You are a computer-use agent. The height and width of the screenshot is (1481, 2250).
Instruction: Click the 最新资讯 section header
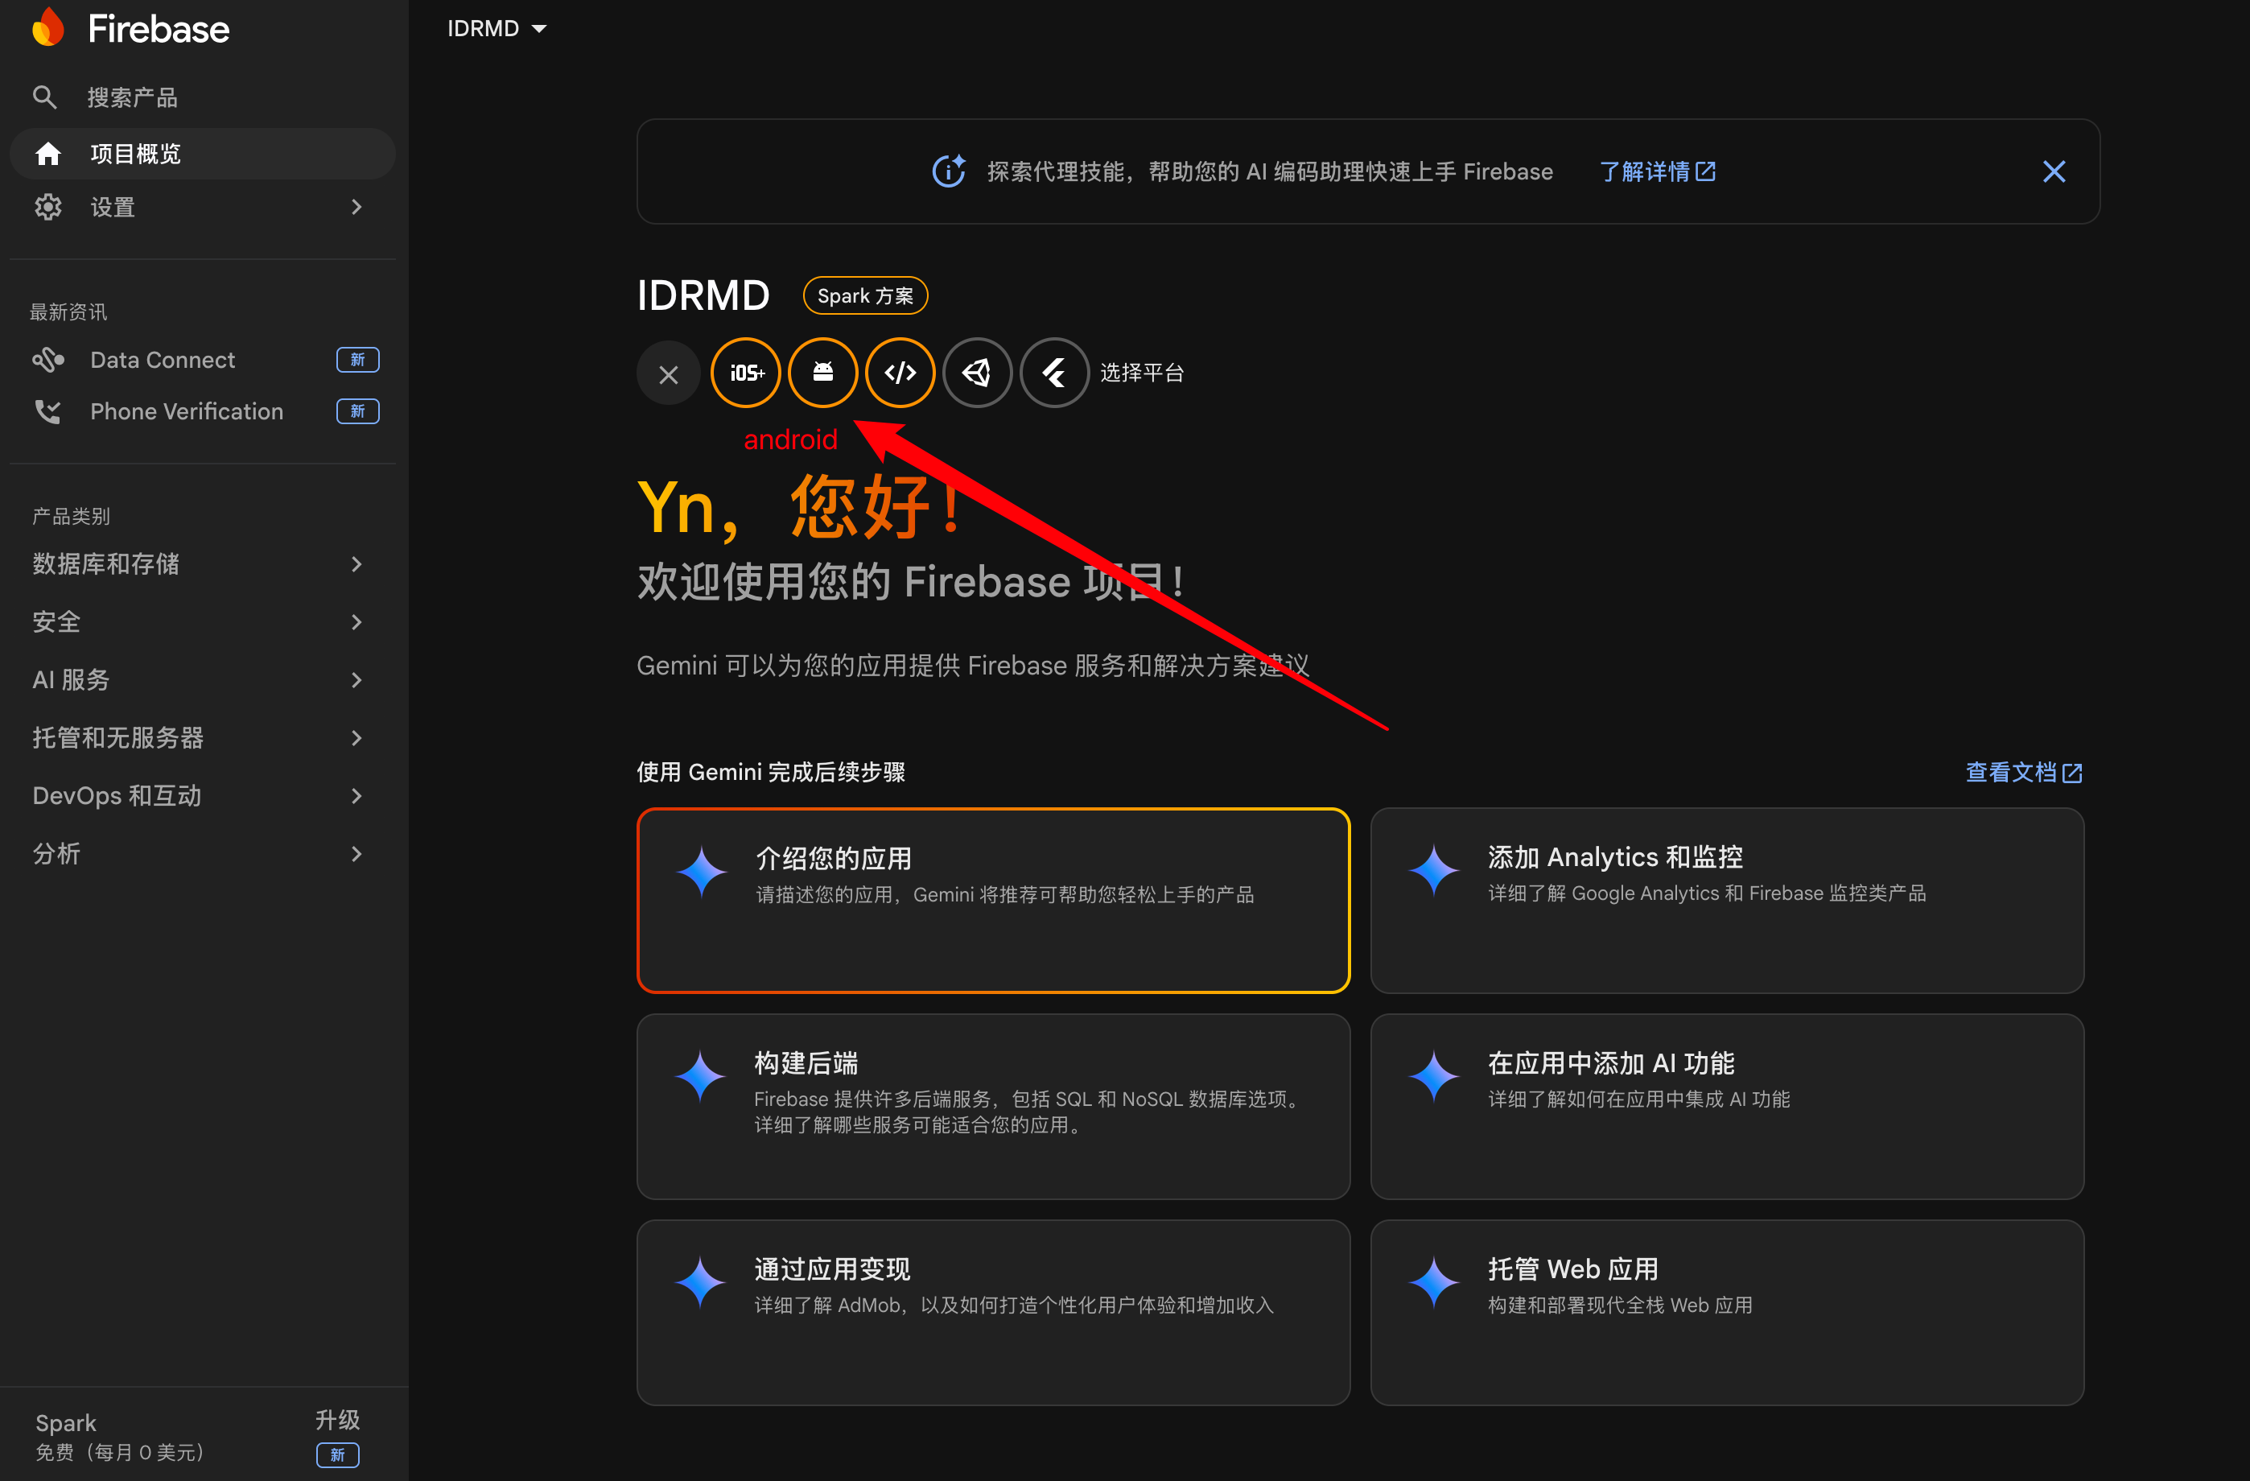pyautogui.click(x=69, y=311)
